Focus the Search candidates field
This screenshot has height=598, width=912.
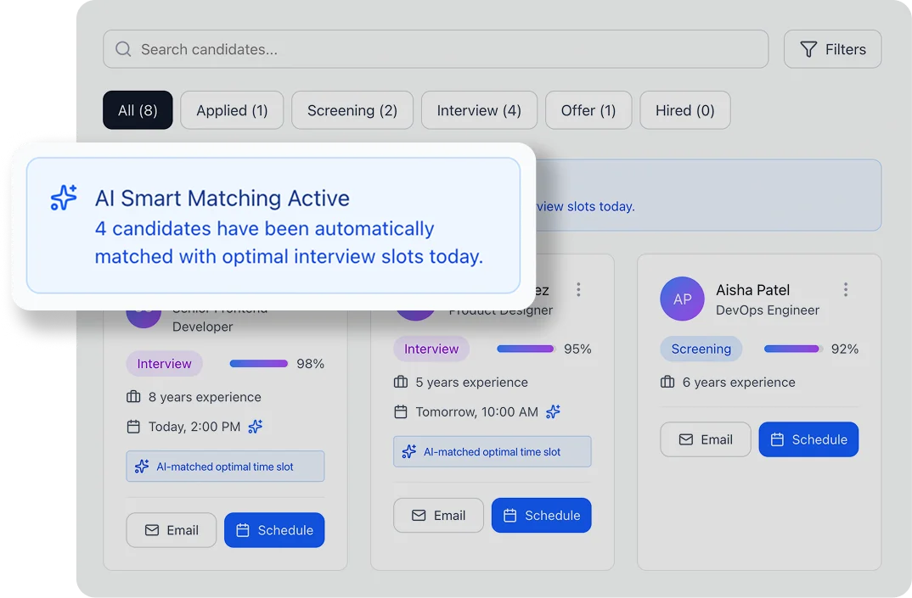point(442,49)
